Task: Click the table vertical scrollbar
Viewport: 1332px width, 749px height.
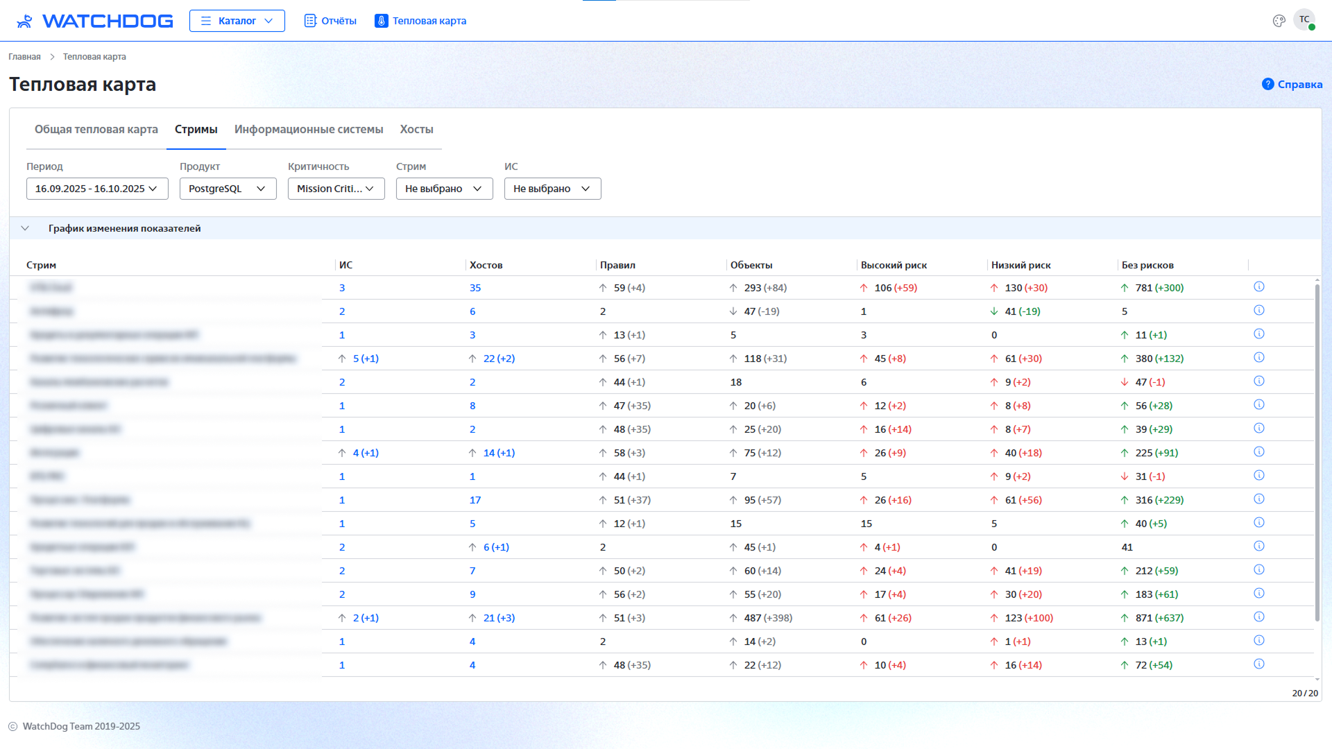Action: pos(1317,451)
